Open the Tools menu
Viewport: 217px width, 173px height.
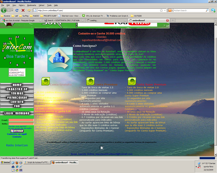(49, 5)
